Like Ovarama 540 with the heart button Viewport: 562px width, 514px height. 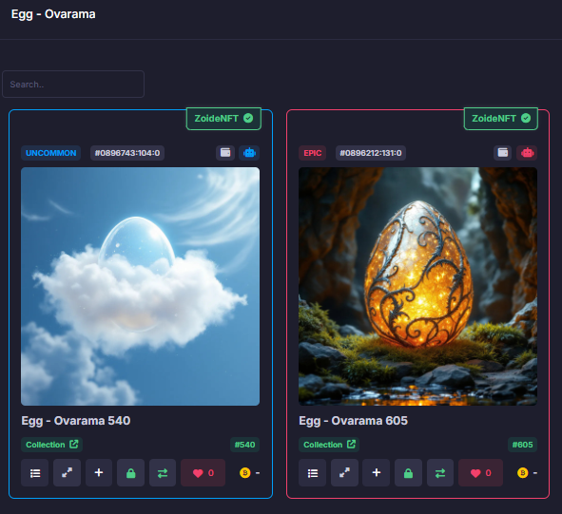point(203,473)
